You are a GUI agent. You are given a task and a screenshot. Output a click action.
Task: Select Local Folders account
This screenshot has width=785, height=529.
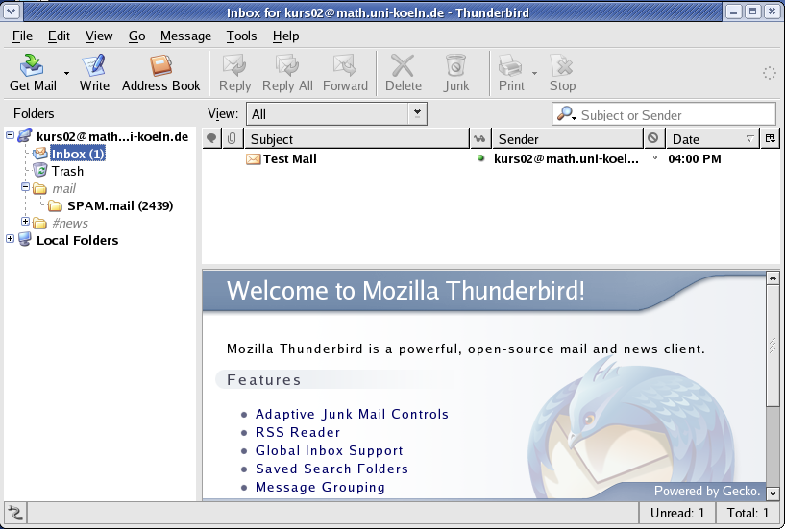point(78,240)
